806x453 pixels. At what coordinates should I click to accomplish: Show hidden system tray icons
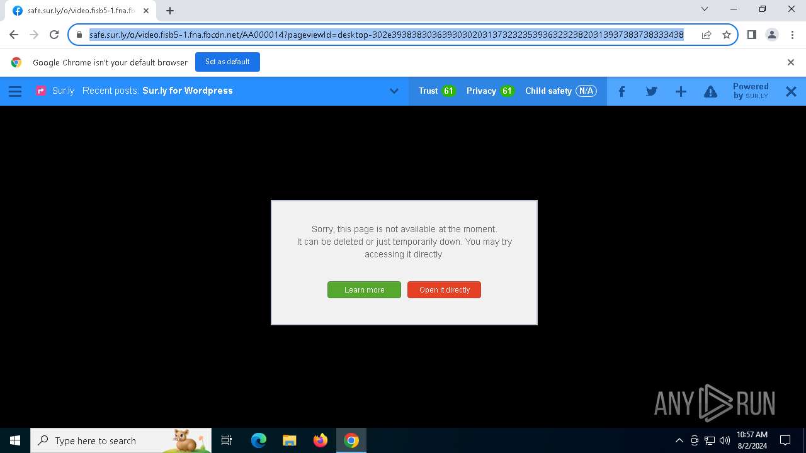point(679,440)
